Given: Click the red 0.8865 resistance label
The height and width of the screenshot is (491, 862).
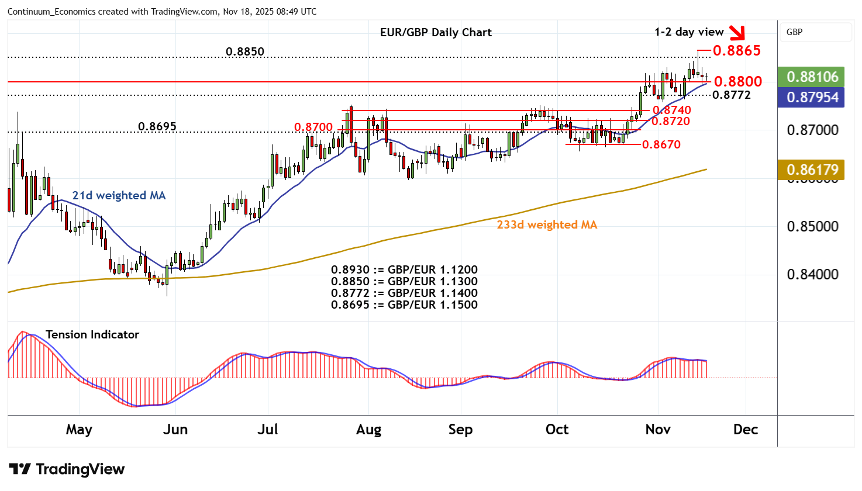Looking at the screenshot, I should click(x=736, y=51).
